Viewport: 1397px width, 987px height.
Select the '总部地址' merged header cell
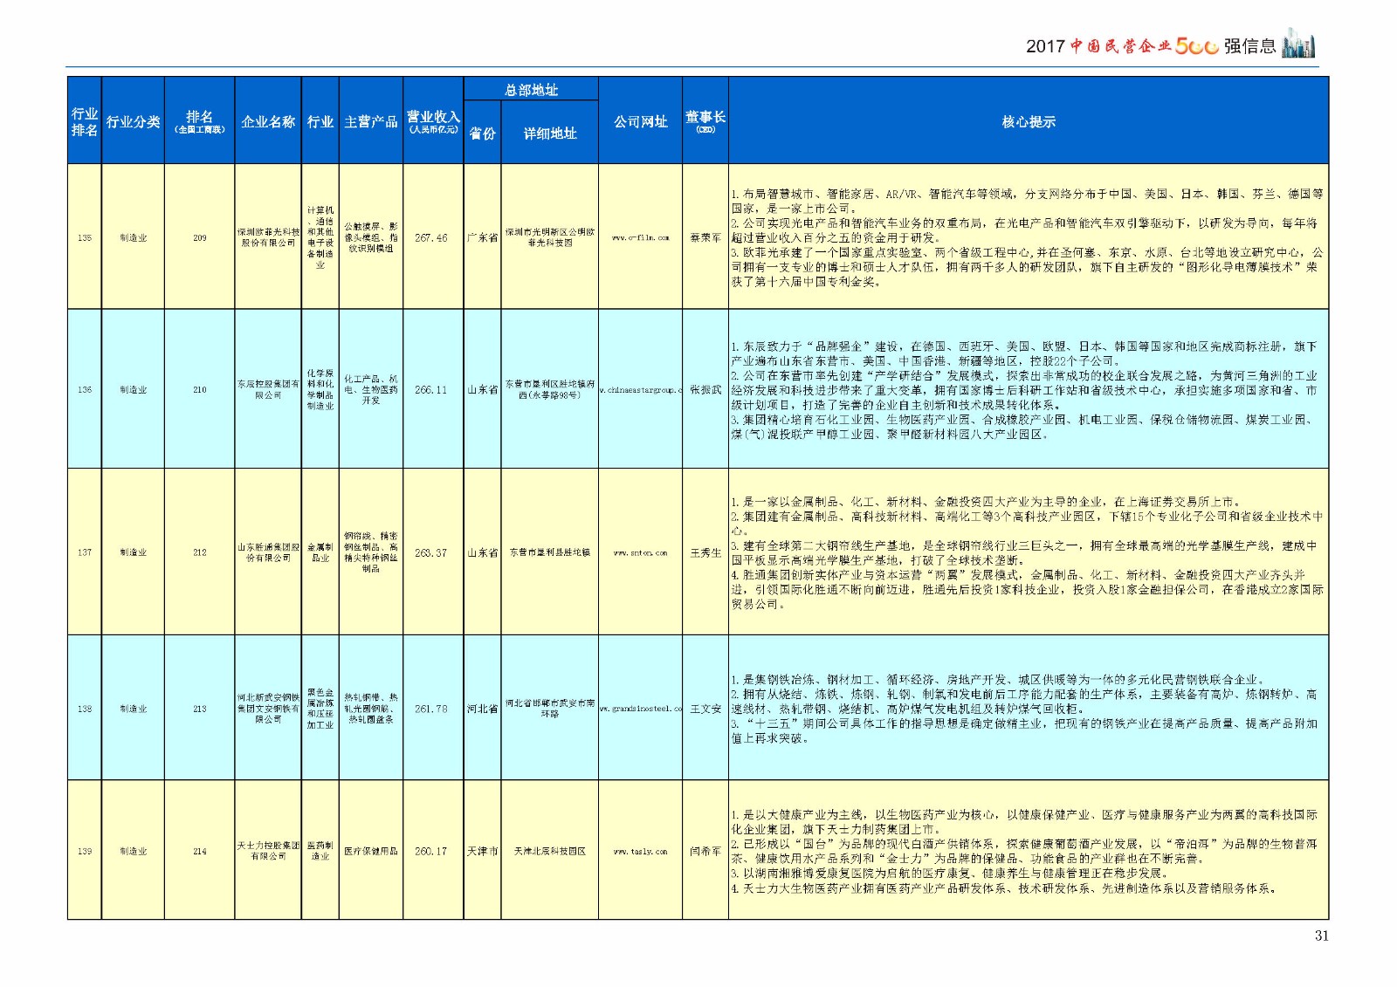[x=531, y=89]
